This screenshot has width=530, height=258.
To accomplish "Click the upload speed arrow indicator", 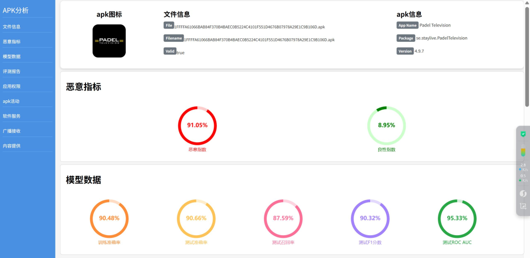I will 520,169.
